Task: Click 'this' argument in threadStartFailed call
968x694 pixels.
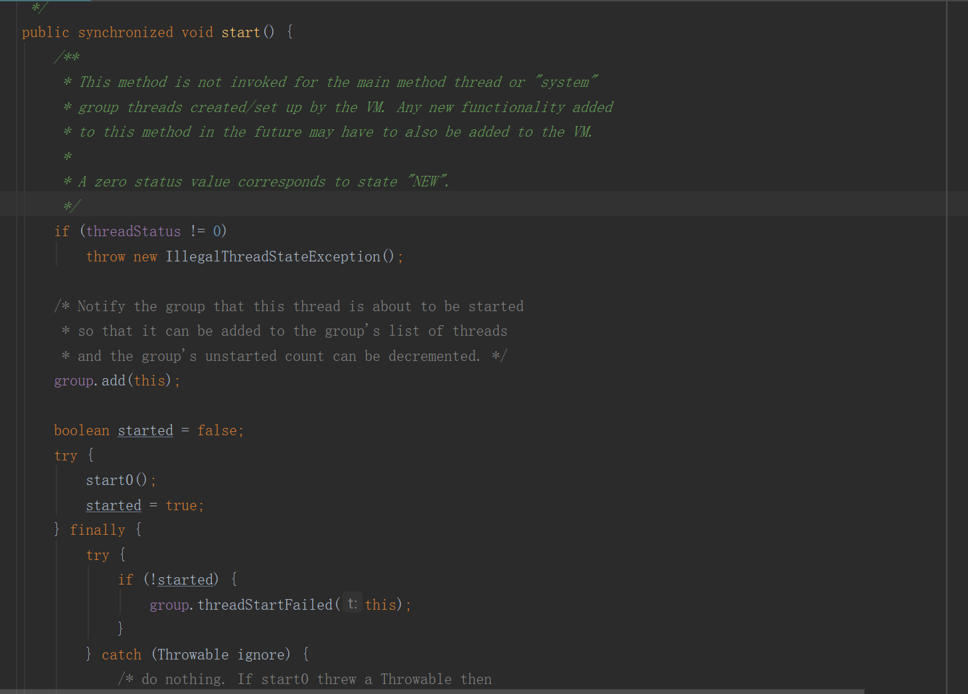Action: click(x=380, y=605)
